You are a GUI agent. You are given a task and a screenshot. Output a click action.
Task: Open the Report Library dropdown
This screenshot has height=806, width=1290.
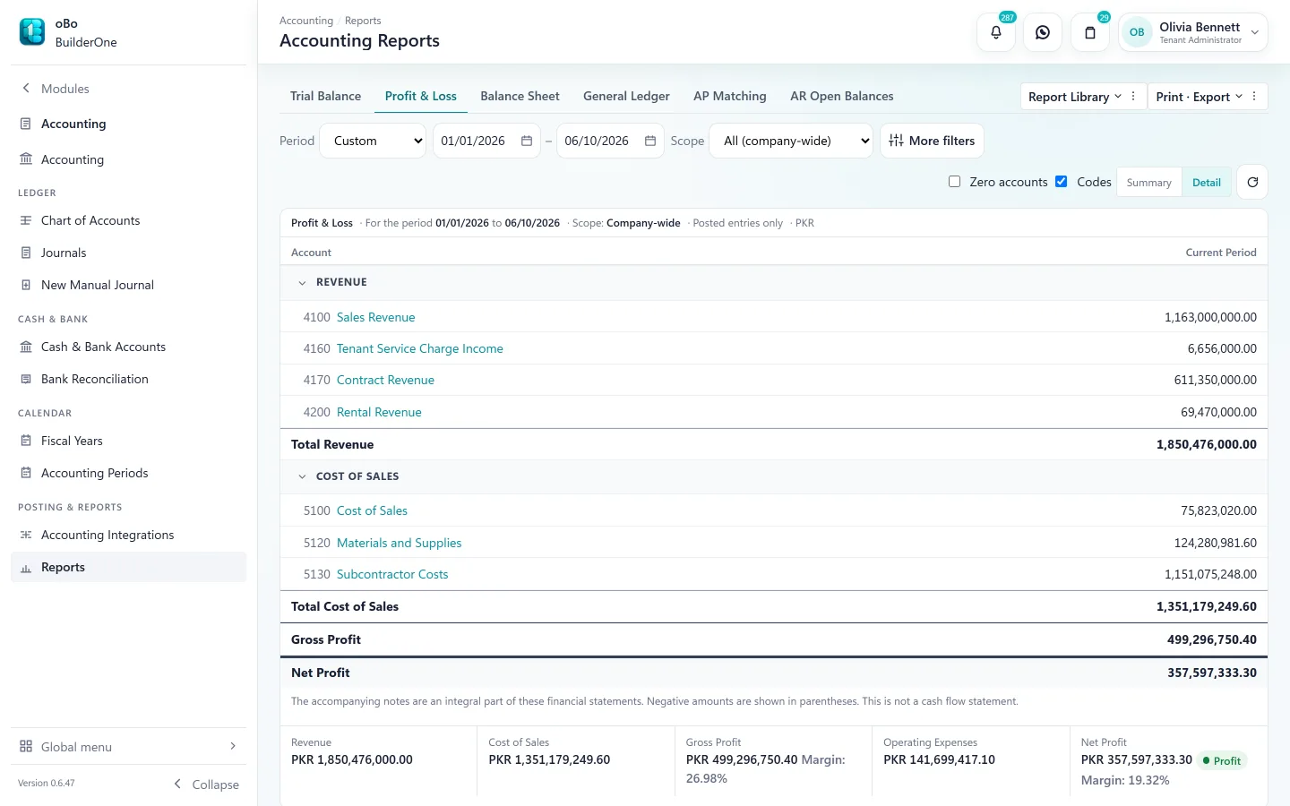[x=1074, y=97]
